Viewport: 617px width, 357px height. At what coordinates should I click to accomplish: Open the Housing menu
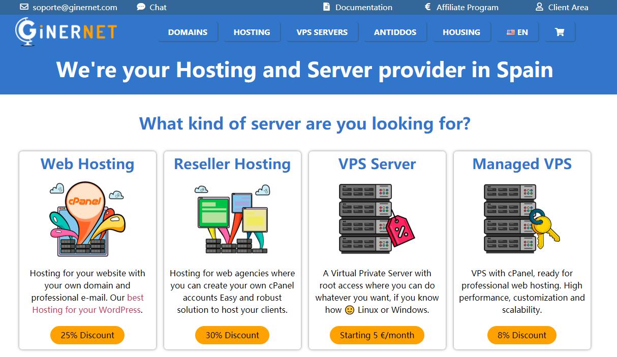tap(461, 32)
